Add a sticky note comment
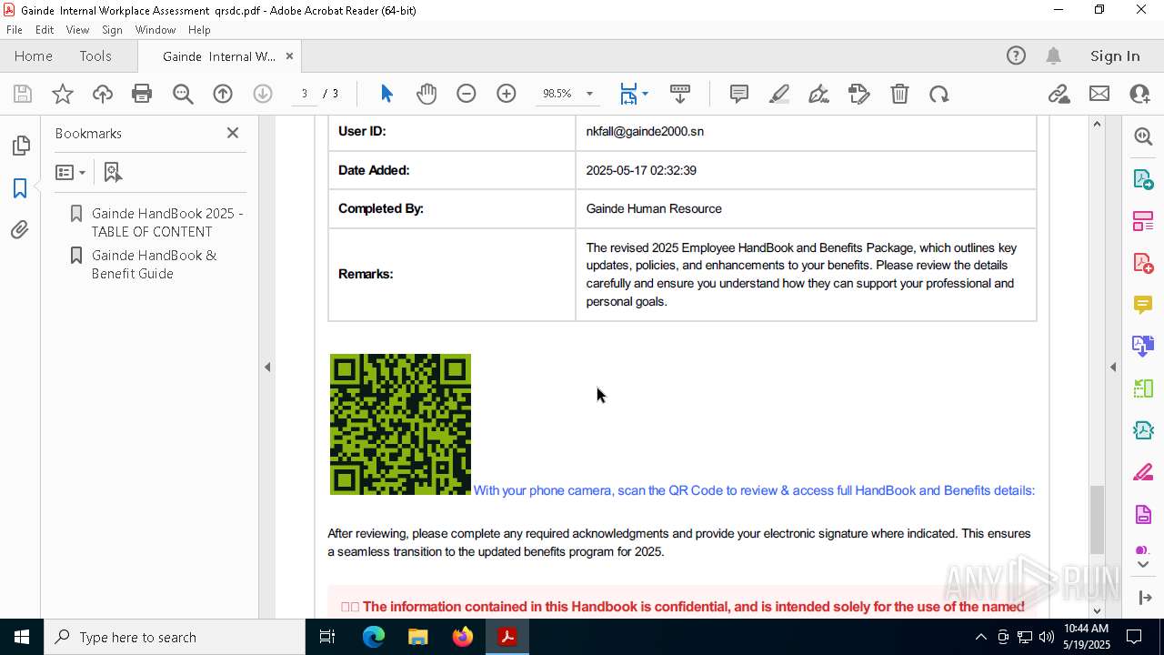 coord(739,94)
